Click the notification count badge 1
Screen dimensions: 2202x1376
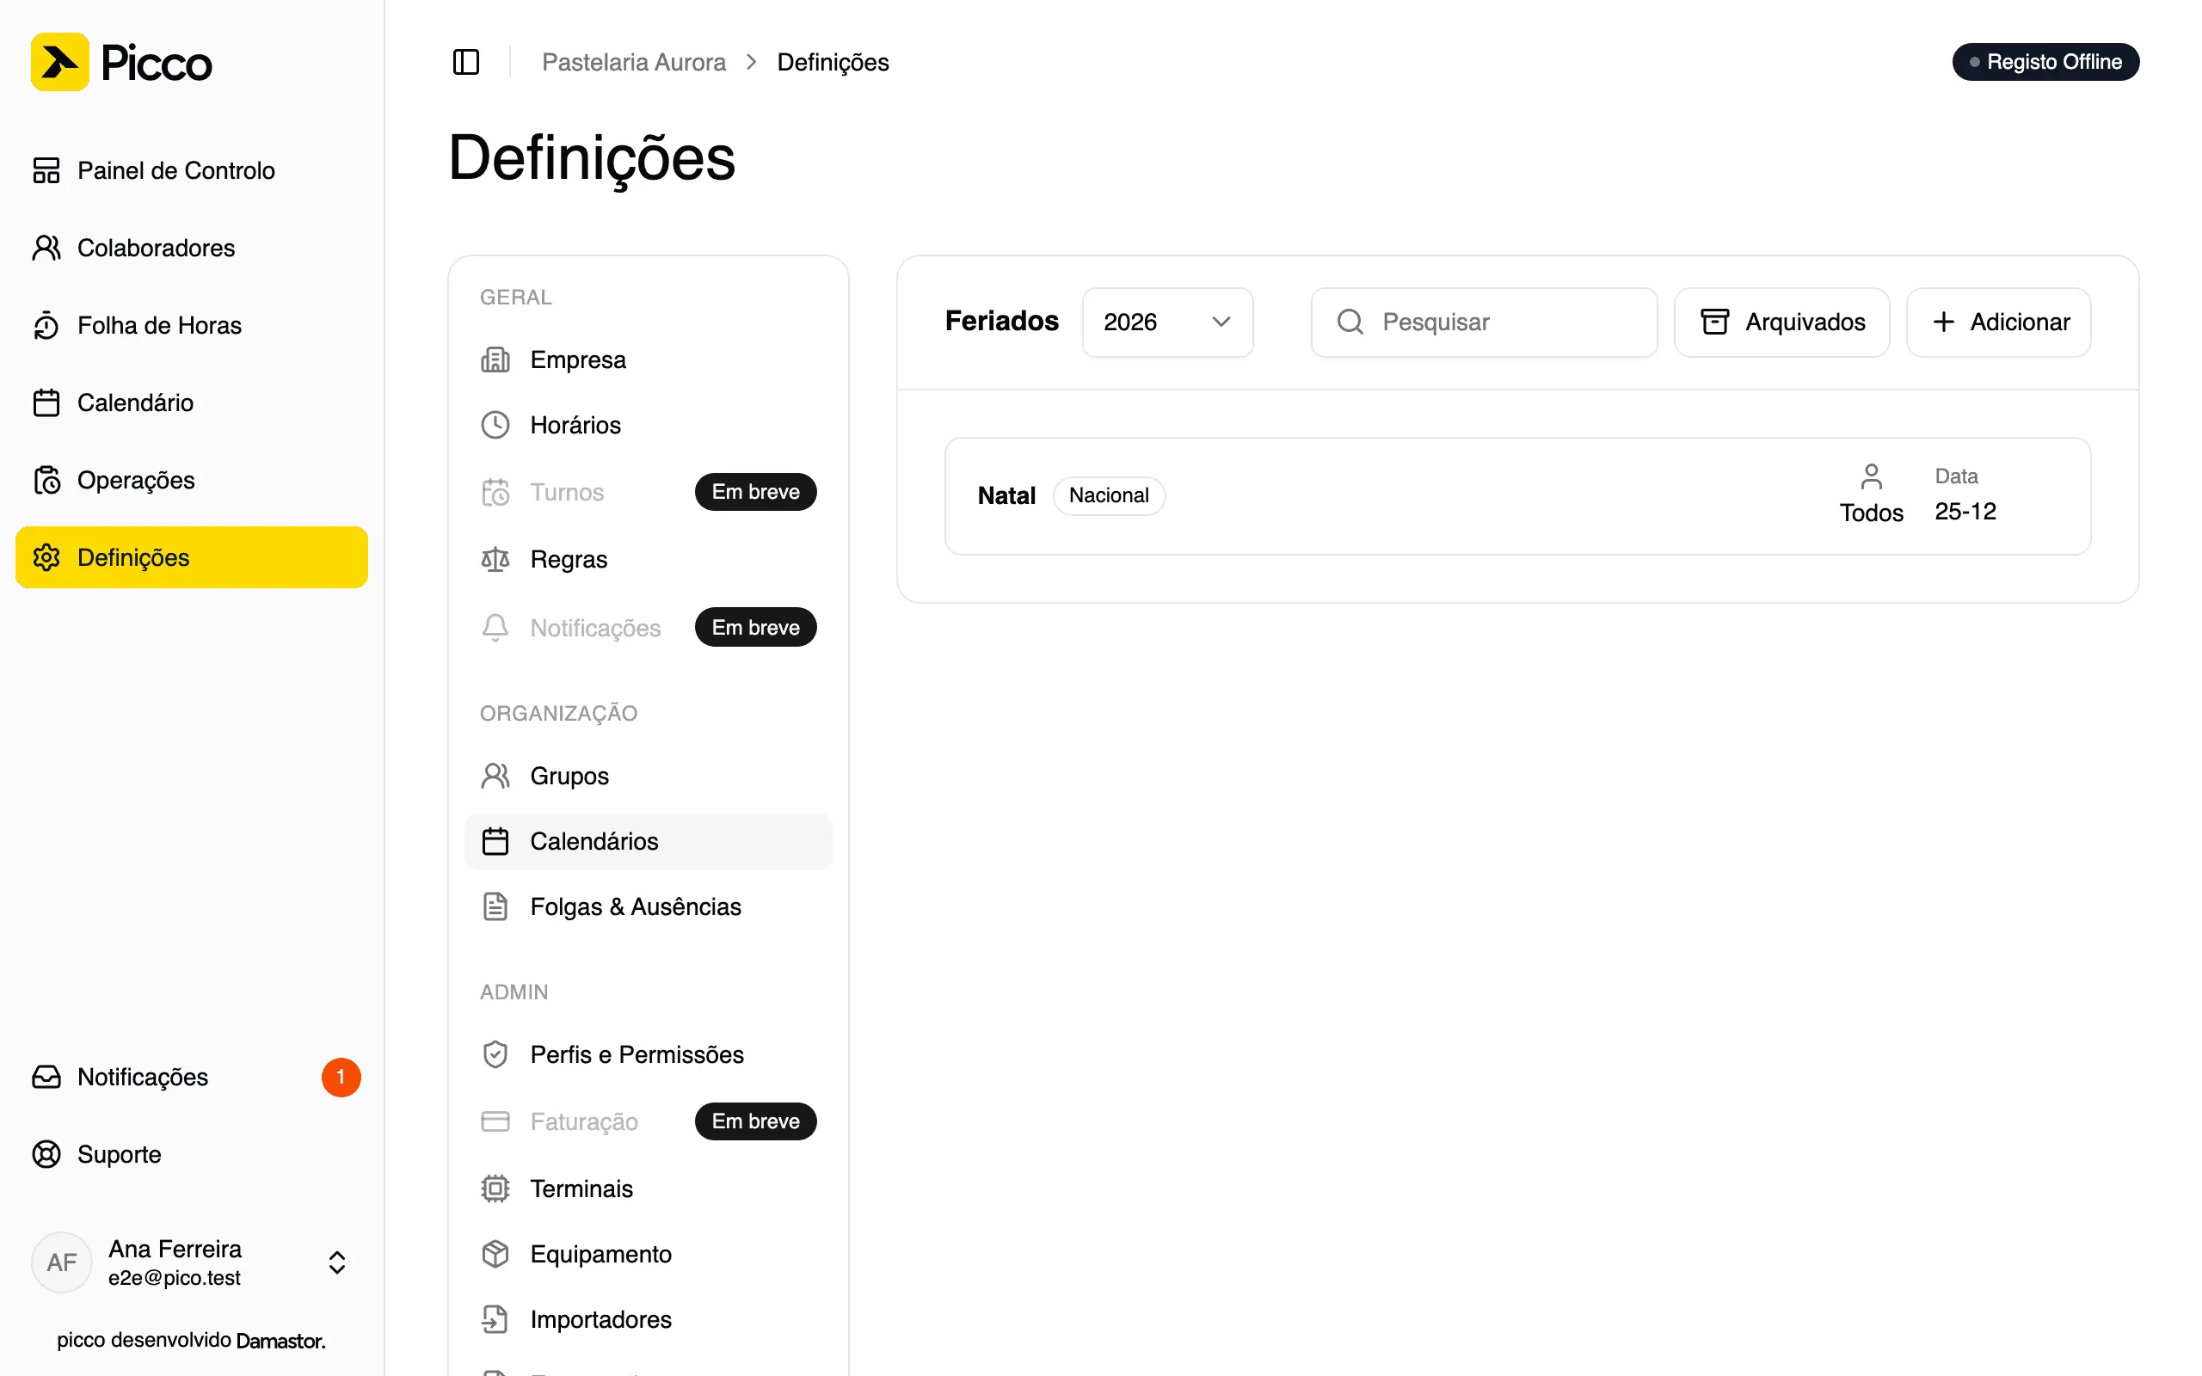tap(341, 1077)
